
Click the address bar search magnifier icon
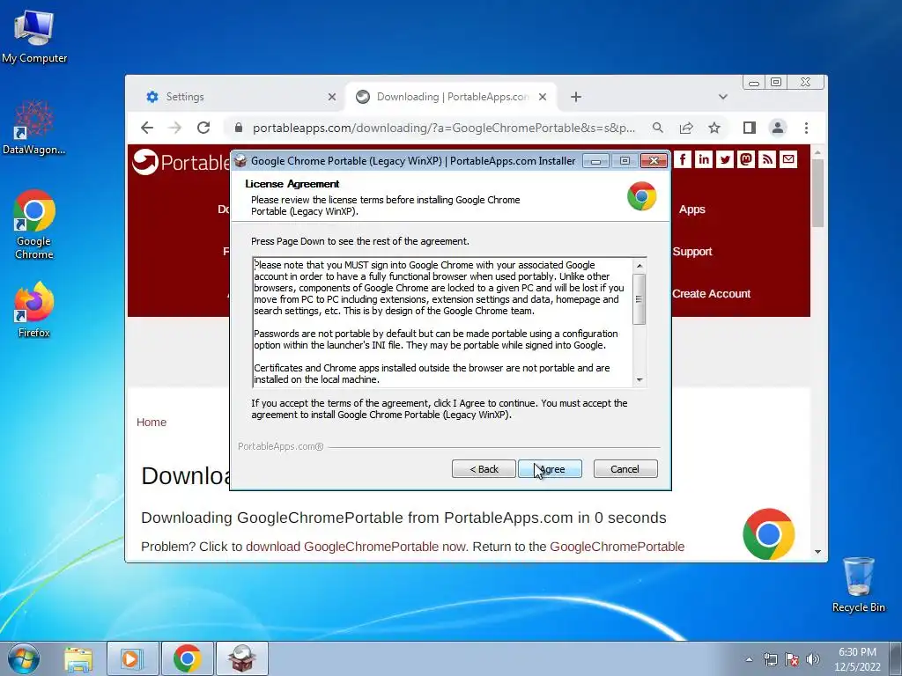pos(657,128)
